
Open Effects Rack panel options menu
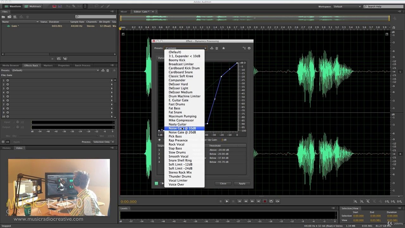(112, 65)
